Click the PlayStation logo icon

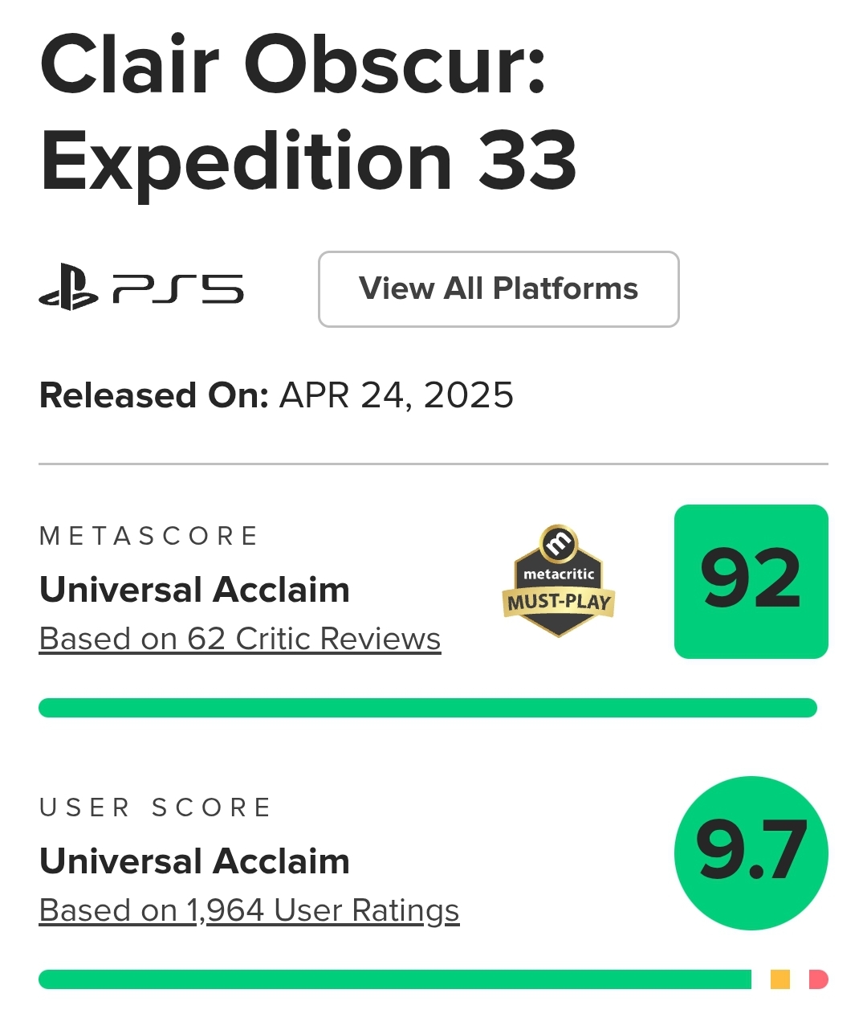[68, 289]
